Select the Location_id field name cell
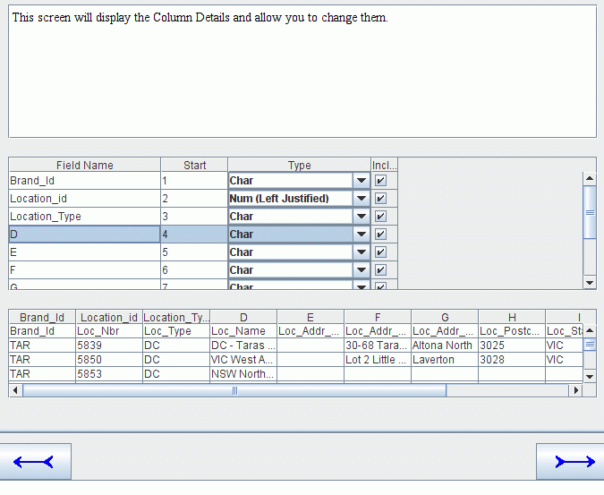The width and height of the screenshot is (604, 495). [x=85, y=199]
